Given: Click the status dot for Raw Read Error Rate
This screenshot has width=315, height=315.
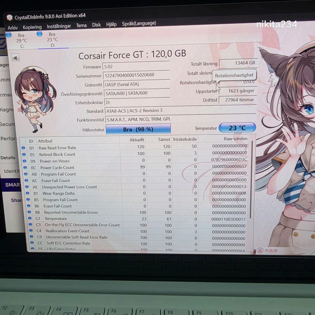Looking at the screenshot, I should click(x=23, y=148).
